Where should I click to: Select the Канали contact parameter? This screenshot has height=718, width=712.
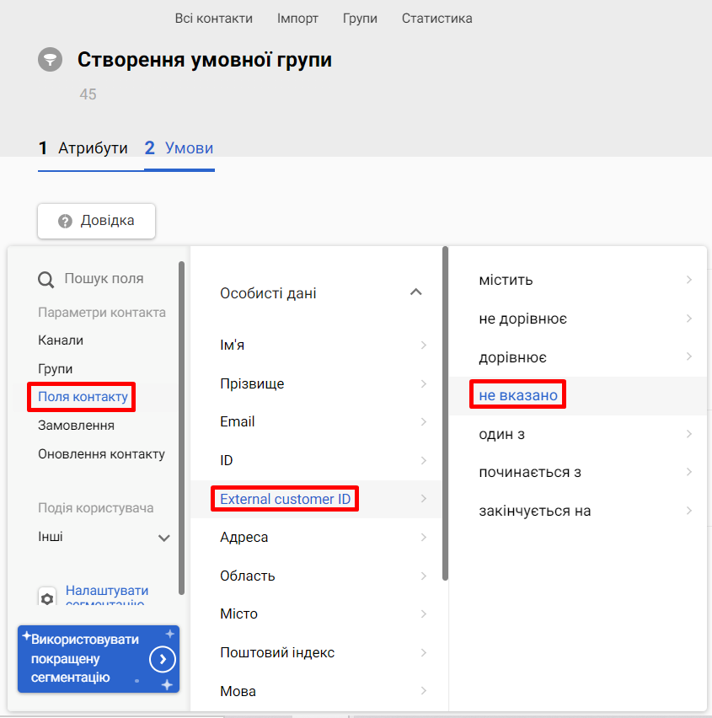(61, 340)
